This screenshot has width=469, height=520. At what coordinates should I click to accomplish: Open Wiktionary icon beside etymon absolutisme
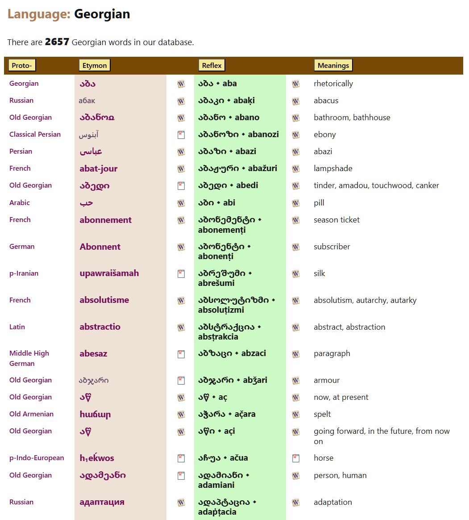(x=181, y=301)
